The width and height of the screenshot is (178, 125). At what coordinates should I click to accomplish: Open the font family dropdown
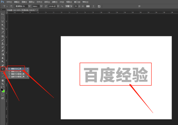tap(29, 6)
